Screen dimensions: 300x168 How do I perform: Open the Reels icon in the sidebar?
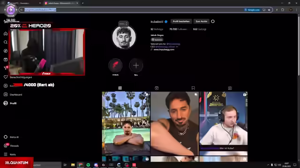pos(6,60)
